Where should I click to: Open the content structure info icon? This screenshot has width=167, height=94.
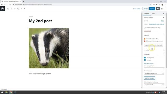point(18,9)
